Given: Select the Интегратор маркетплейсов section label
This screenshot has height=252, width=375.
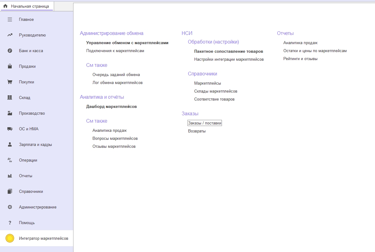Looking at the screenshot, I should 44,239.
